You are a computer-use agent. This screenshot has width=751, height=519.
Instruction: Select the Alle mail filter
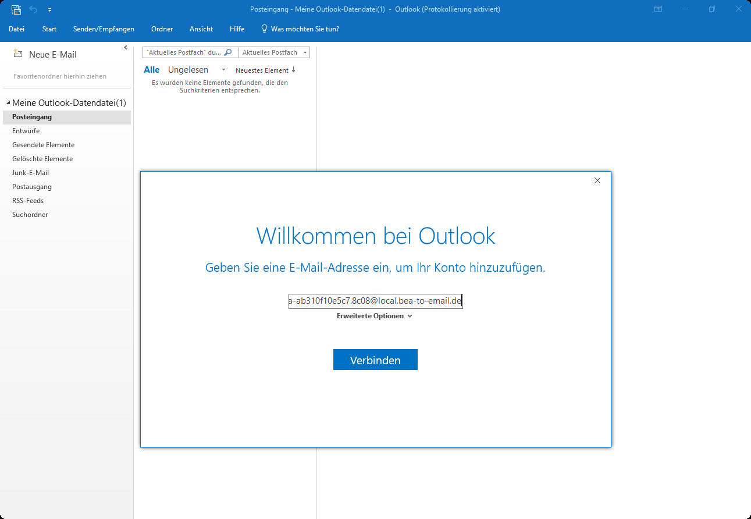tap(152, 70)
